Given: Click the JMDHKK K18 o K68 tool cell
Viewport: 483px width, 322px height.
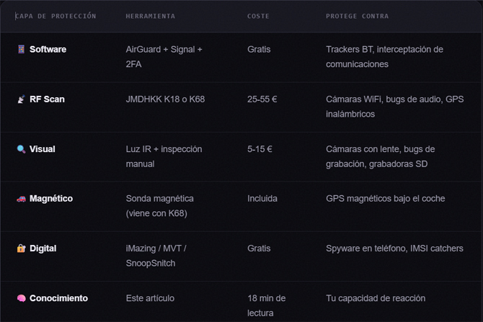Looking at the screenshot, I should (x=165, y=99).
